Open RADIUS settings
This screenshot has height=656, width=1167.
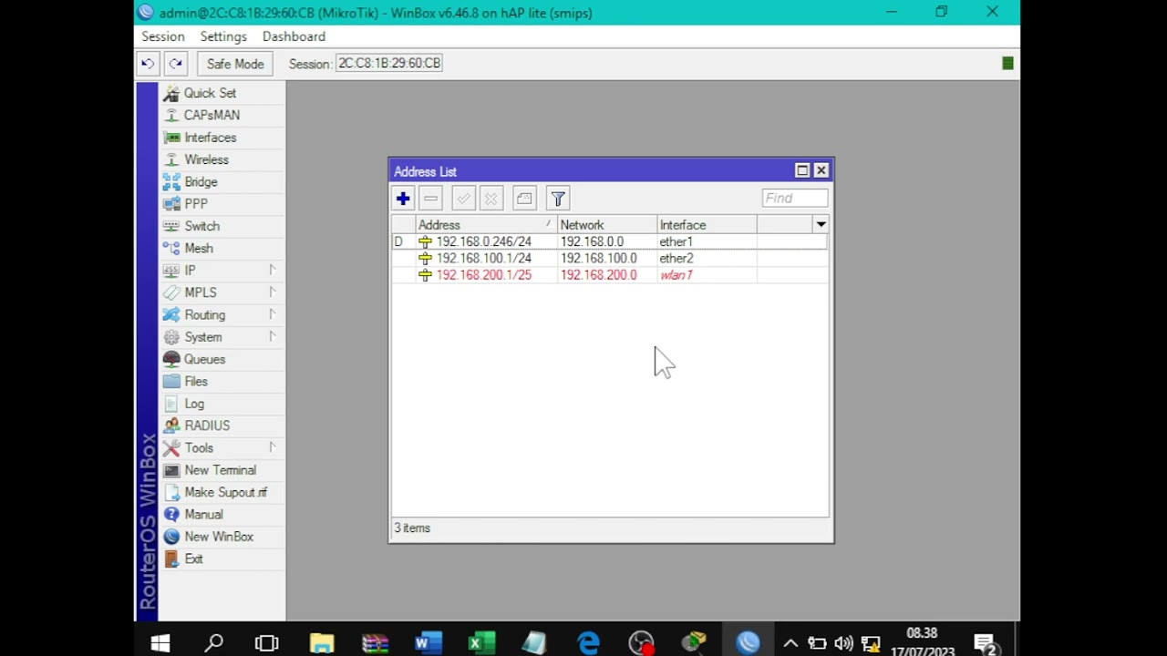click(207, 425)
